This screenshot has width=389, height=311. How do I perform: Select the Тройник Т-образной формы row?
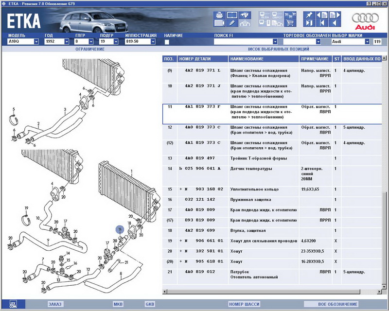(x=272, y=158)
